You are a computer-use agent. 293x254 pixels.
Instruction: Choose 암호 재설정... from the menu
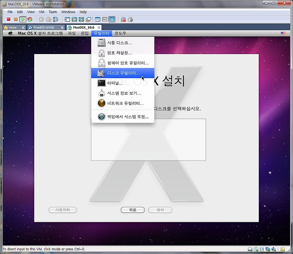pos(123,53)
